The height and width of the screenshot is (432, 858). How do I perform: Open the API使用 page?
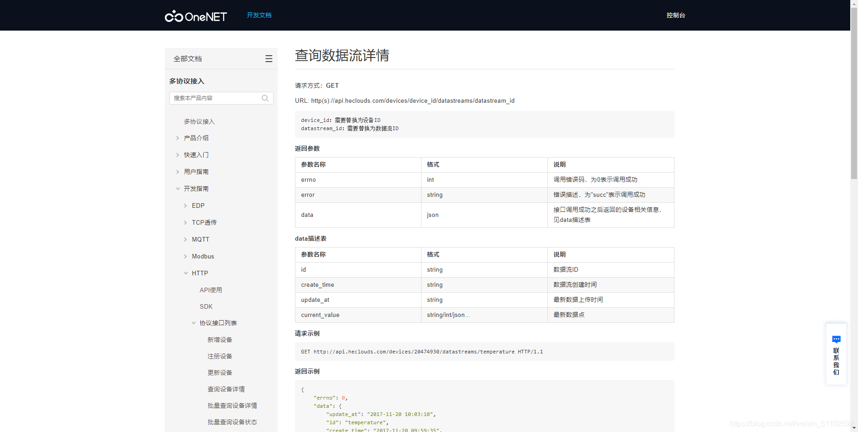(211, 290)
